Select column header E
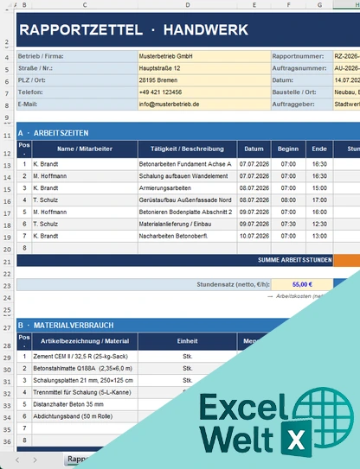 click(x=254, y=5)
